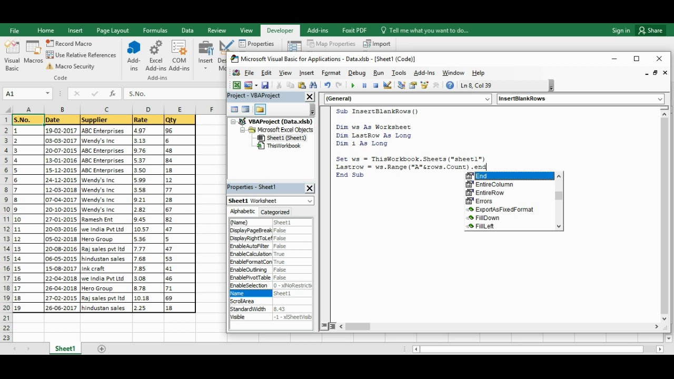Undo the last edit in VBA editor

(328, 85)
